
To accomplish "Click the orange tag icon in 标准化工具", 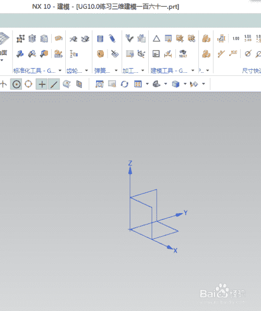I will point(58,38).
